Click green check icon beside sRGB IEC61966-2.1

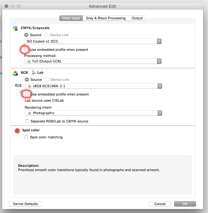pos(30,86)
